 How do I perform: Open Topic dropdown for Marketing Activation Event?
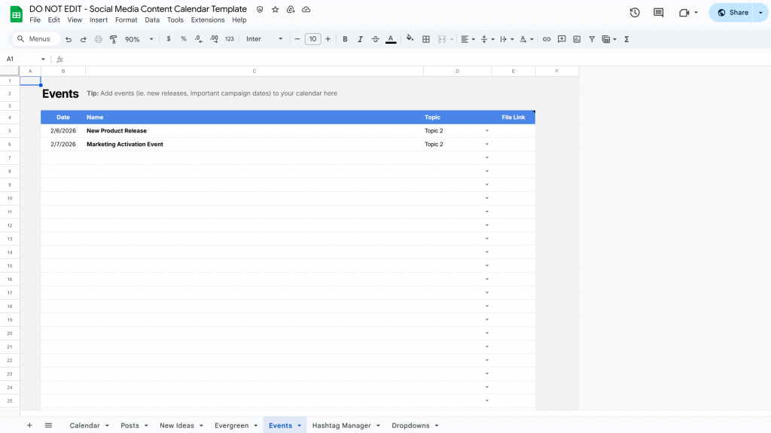point(487,144)
